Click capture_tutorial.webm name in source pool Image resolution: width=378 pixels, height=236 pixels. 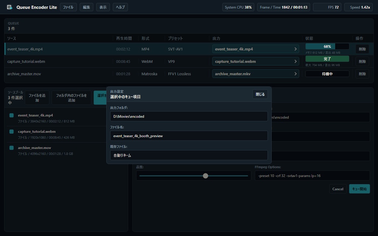coord(37,132)
